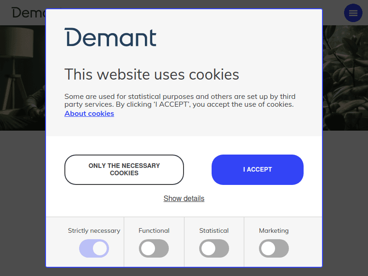Viewport: 368px width, 276px height.
Task: Click the Functional label text
Action: click(x=154, y=231)
